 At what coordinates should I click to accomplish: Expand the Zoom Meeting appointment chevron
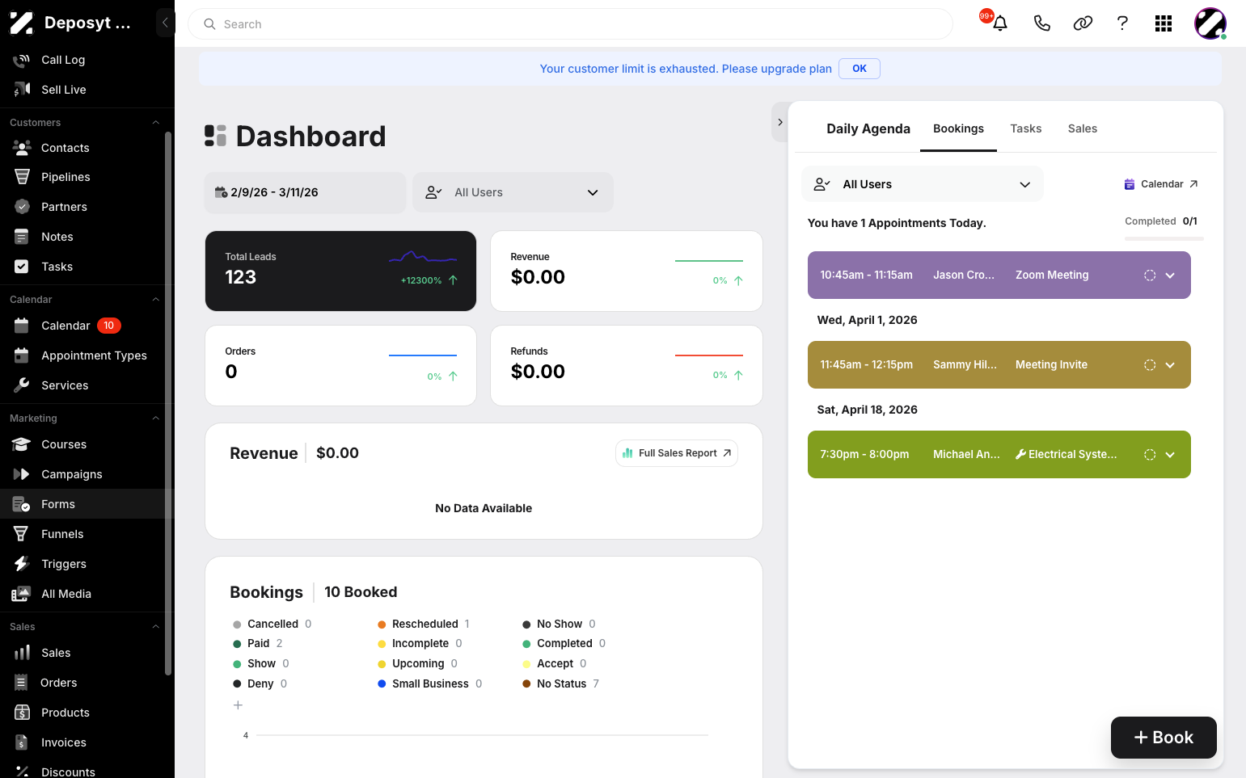tap(1170, 275)
